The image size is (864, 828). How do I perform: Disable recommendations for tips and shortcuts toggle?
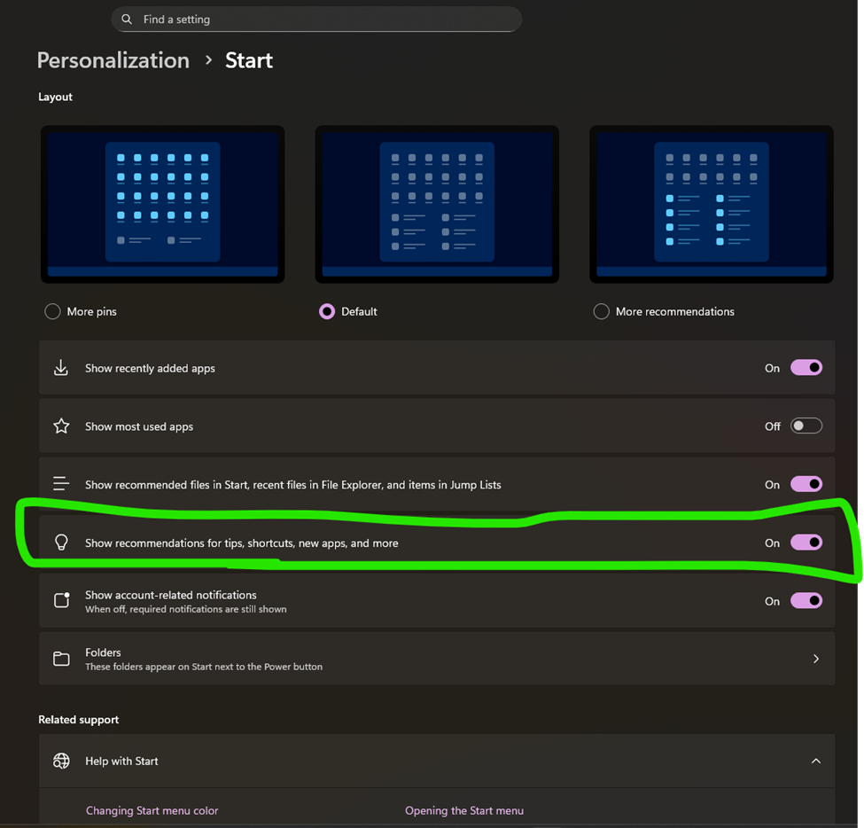(806, 543)
